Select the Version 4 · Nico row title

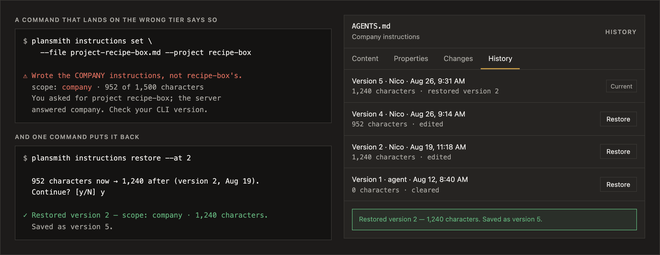[x=408, y=114]
